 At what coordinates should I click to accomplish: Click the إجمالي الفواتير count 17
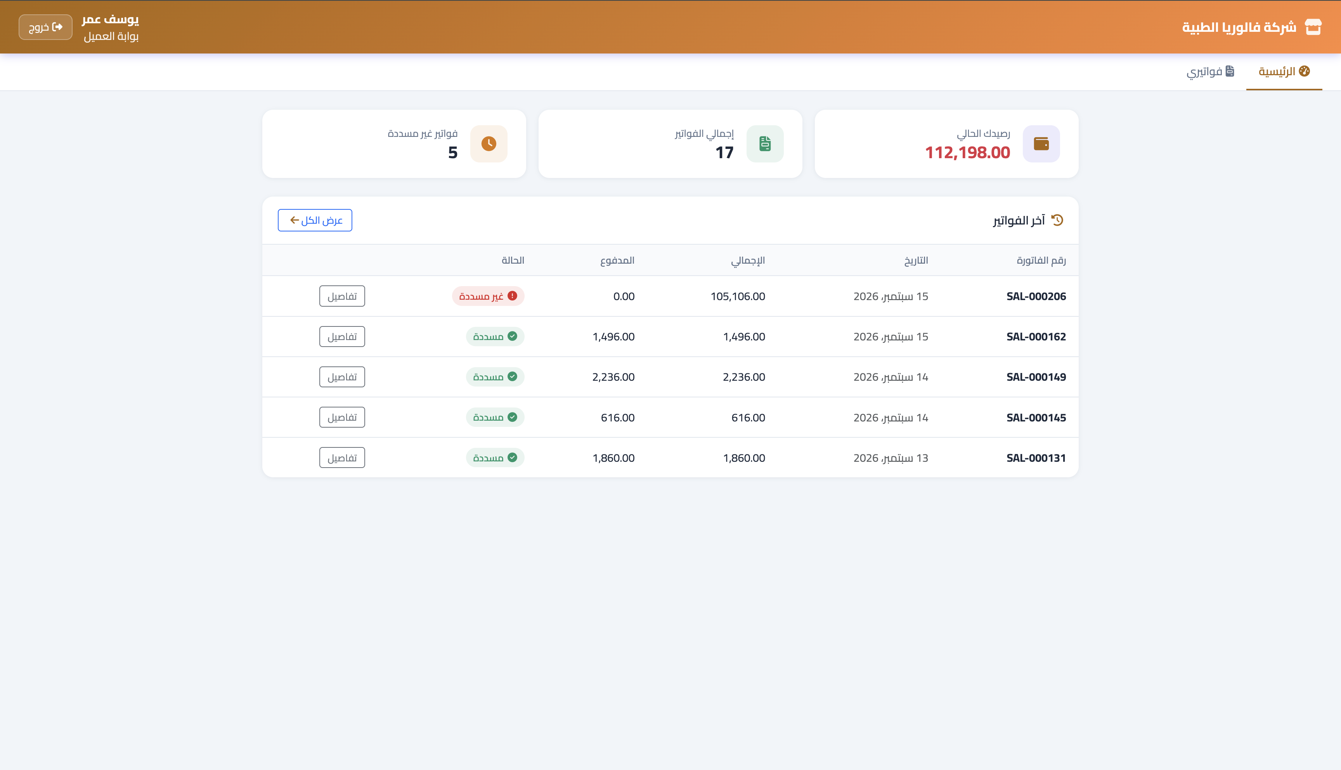(724, 153)
